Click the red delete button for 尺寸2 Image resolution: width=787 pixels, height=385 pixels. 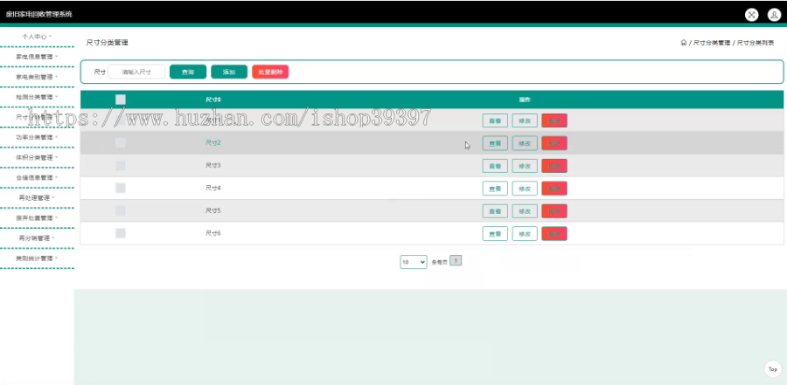click(554, 143)
